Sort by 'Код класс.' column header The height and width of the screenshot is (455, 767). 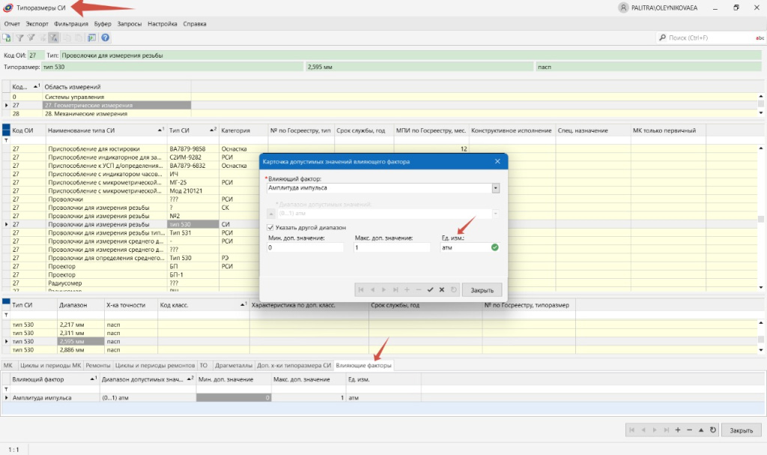tap(203, 305)
